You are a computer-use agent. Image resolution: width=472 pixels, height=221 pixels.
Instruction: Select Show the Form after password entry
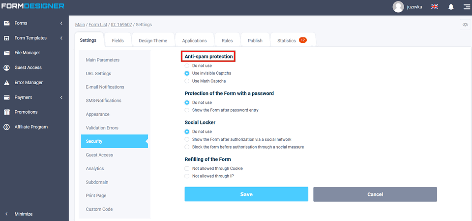pyautogui.click(x=187, y=110)
